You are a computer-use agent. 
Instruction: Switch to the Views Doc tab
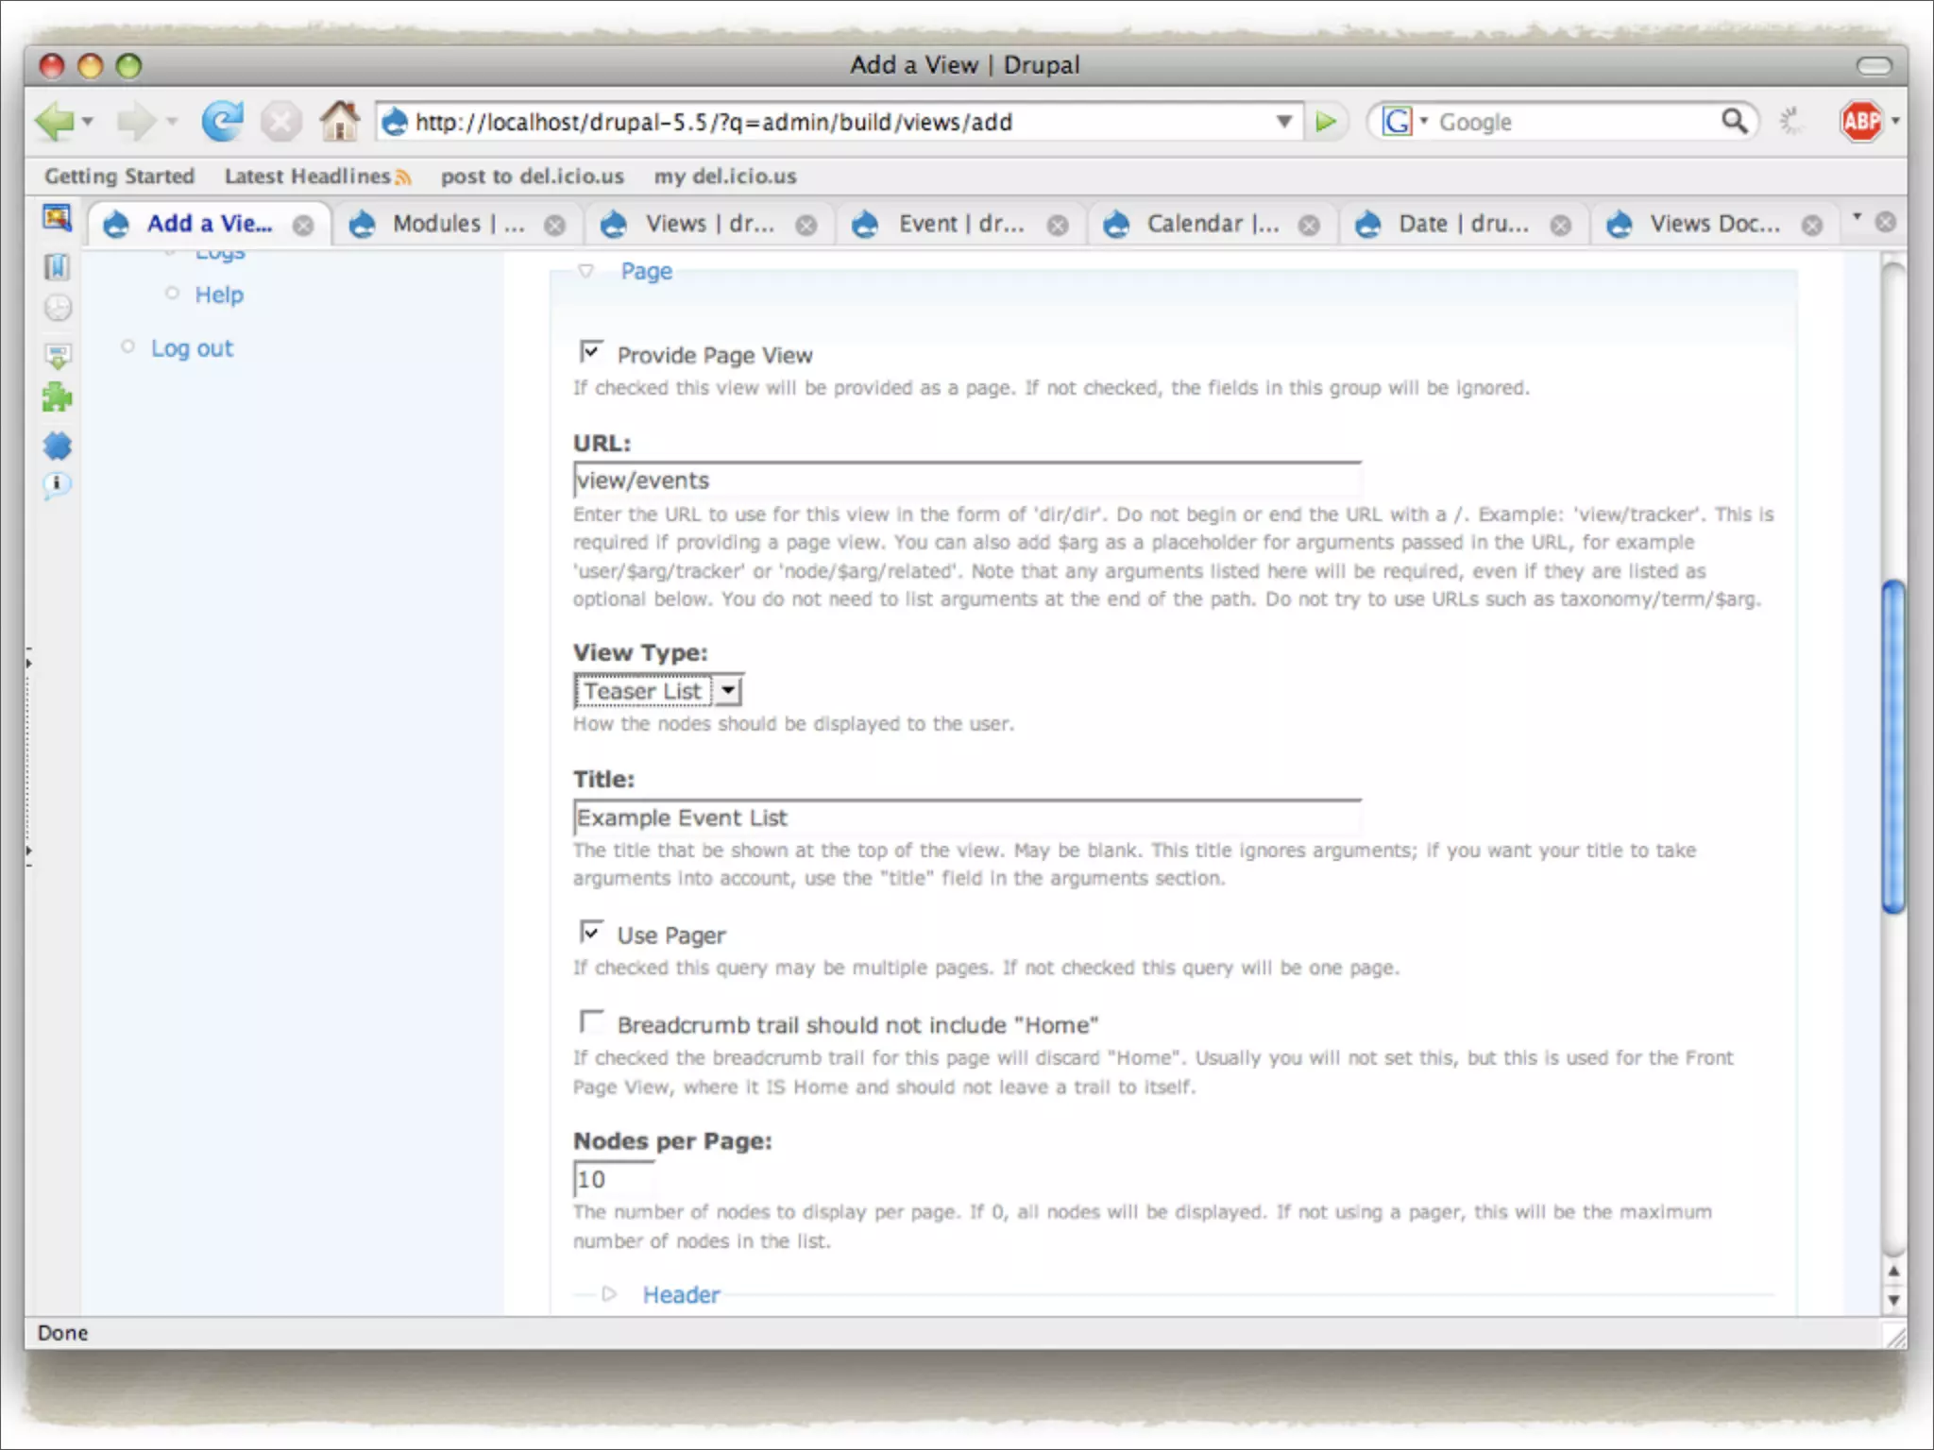pos(1713,225)
